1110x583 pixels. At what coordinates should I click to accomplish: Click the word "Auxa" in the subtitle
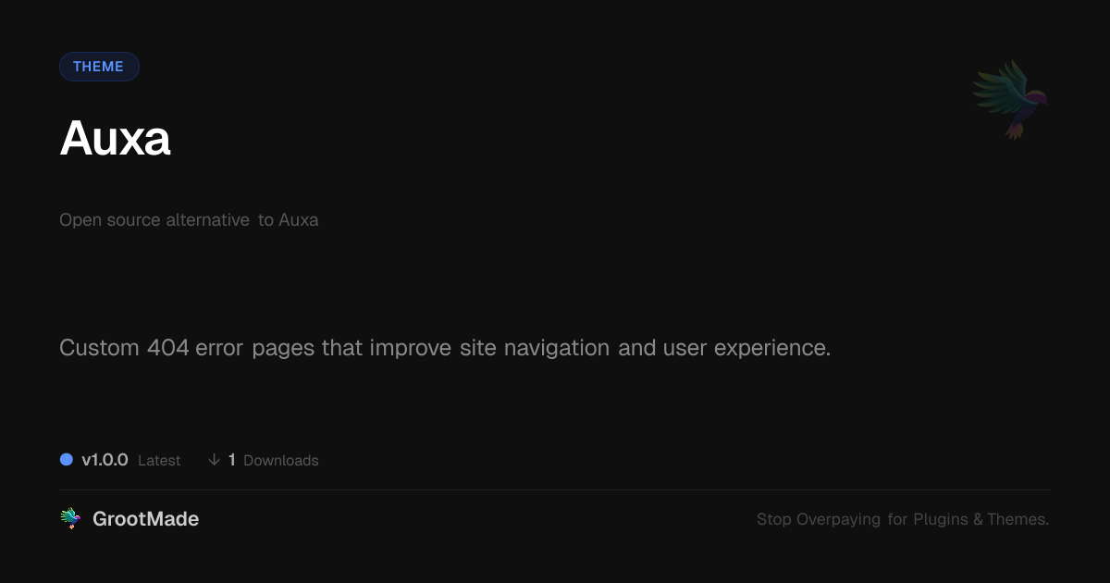click(298, 220)
